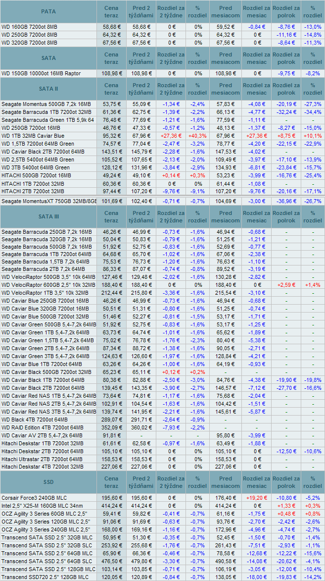Screen dimensions: 325x581
Task: Select WD 2,5TB 5400ot 64MB Green
Action: click(x=38, y=159)
